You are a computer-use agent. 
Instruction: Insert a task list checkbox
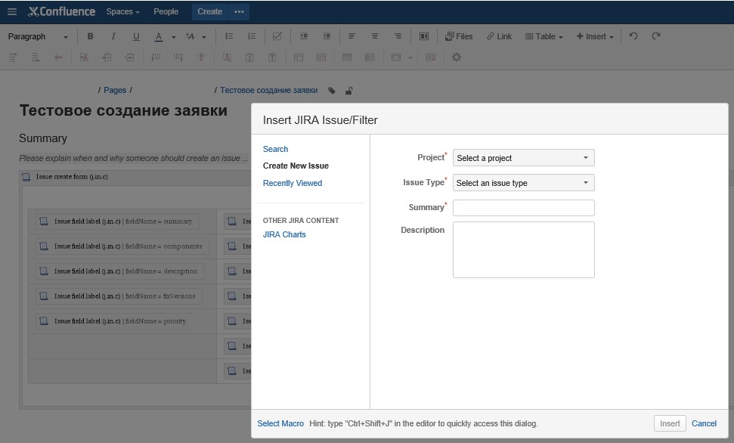point(277,36)
